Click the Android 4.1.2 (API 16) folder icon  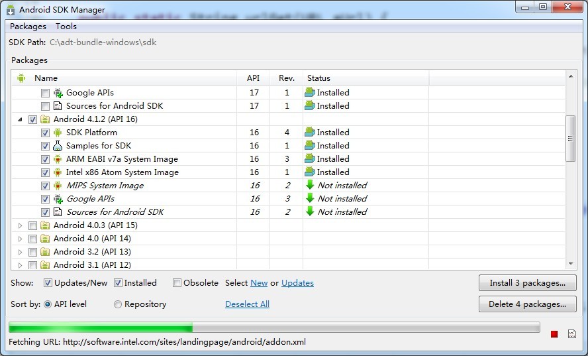(45, 119)
